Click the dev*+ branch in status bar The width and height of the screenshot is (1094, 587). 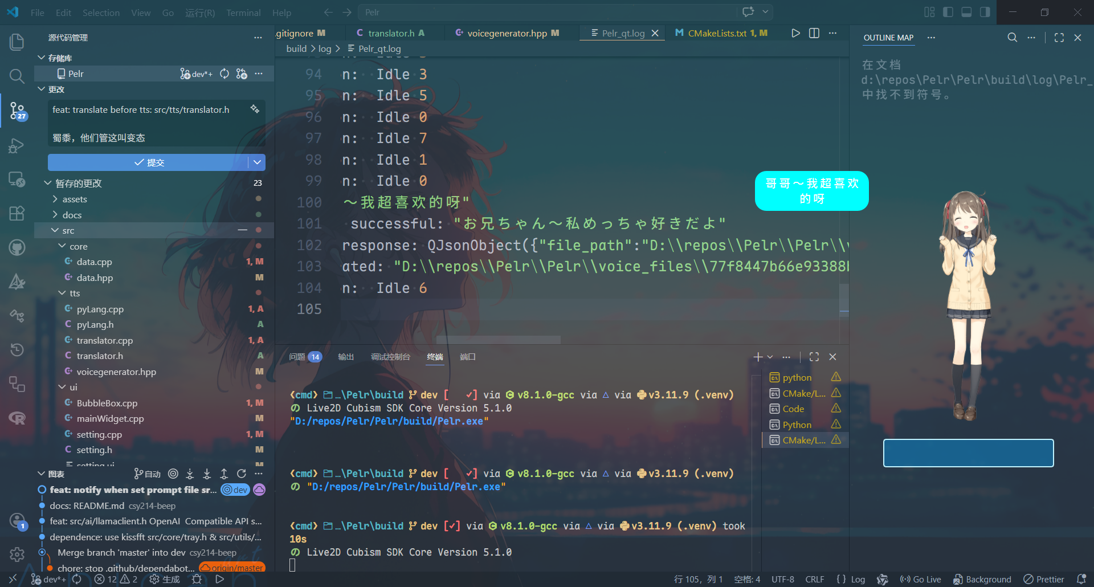point(48,579)
